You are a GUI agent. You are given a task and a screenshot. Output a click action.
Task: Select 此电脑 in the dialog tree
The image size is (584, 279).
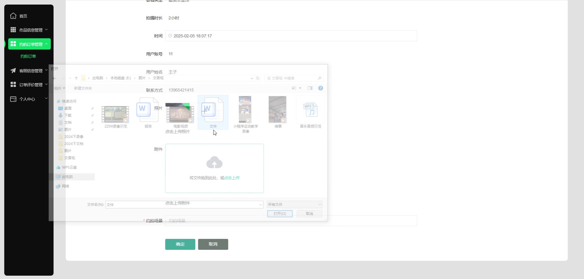67,177
